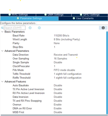108x116 pixels.
Task: Go to next search result arrow
Action: 39,28
